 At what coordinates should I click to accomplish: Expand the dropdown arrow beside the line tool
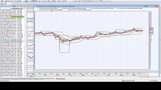(x=54, y=1)
